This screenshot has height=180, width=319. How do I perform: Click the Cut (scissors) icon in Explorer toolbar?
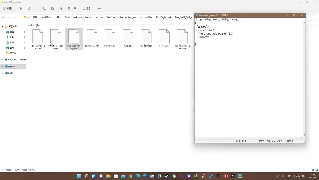[21, 8]
